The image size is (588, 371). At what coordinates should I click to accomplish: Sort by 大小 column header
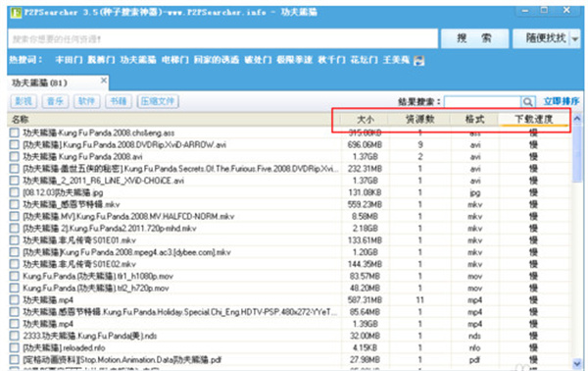click(x=366, y=120)
